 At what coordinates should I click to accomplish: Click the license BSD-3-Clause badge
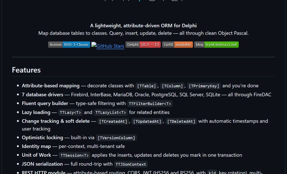pyautogui.click(x=69, y=45)
